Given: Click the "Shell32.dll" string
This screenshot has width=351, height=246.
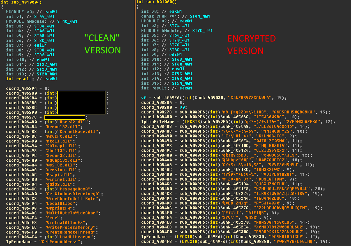Looking at the screenshot, I should 61,151.
